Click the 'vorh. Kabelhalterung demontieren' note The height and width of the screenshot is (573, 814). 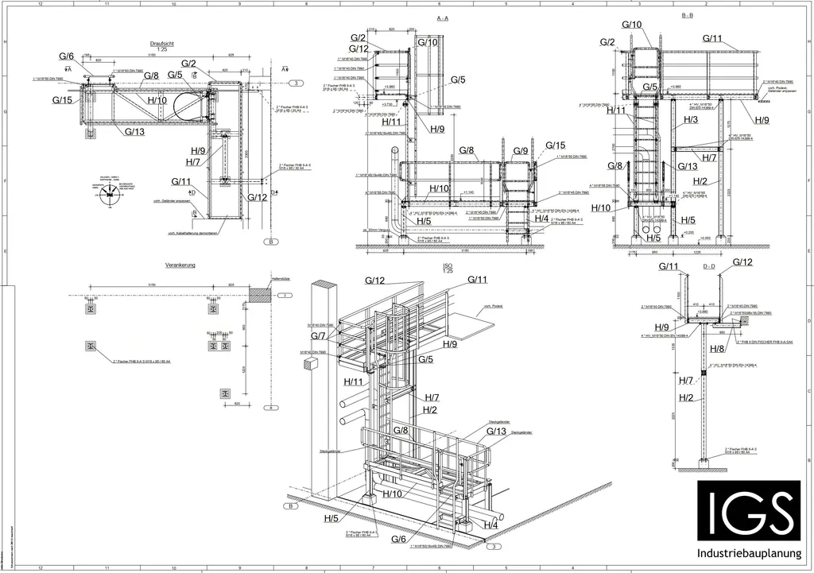[x=192, y=232]
